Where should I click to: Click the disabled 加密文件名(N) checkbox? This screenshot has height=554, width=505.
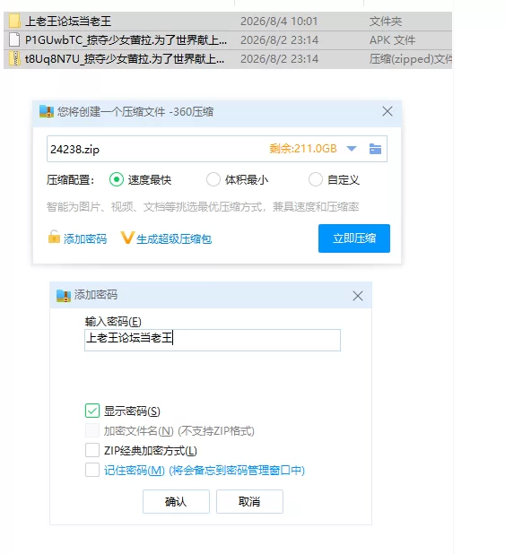coord(92,430)
